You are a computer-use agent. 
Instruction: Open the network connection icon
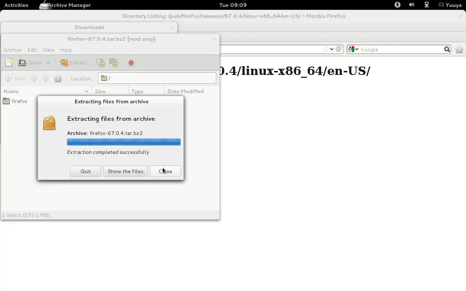pos(426,5)
